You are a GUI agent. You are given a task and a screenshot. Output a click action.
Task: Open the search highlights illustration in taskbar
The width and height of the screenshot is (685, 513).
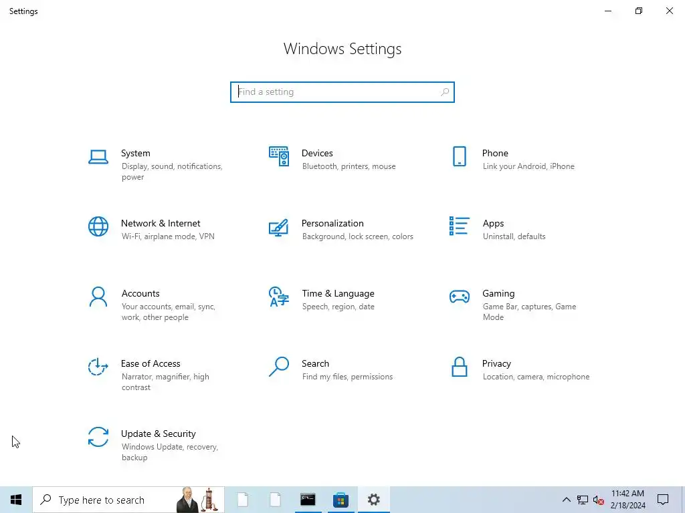point(197,500)
